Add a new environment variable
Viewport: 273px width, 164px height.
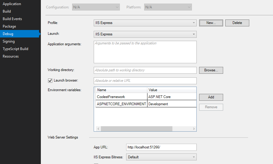(211, 97)
